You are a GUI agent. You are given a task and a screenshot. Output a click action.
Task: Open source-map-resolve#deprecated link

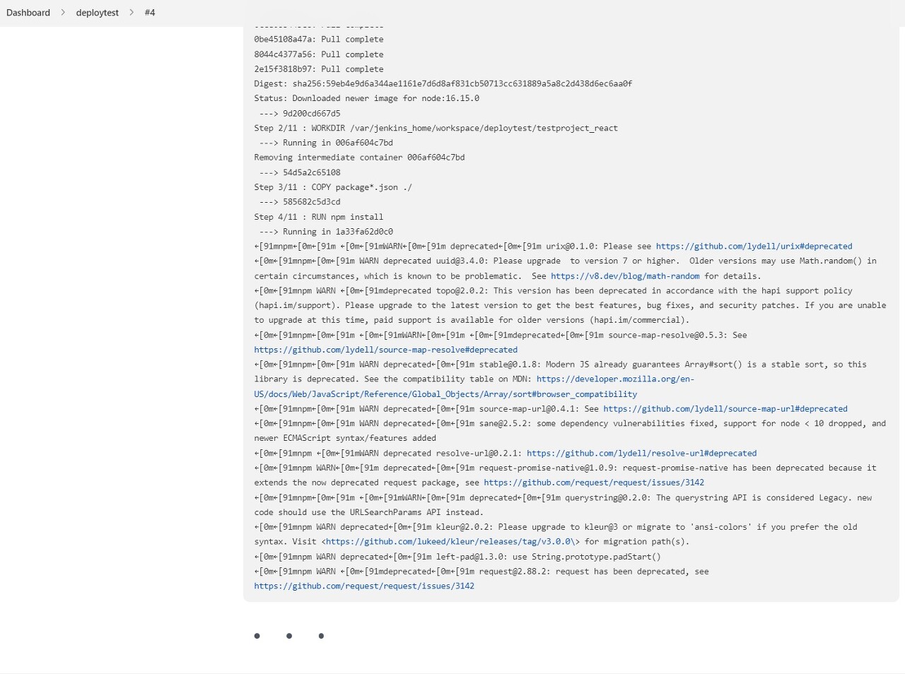click(x=386, y=350)
